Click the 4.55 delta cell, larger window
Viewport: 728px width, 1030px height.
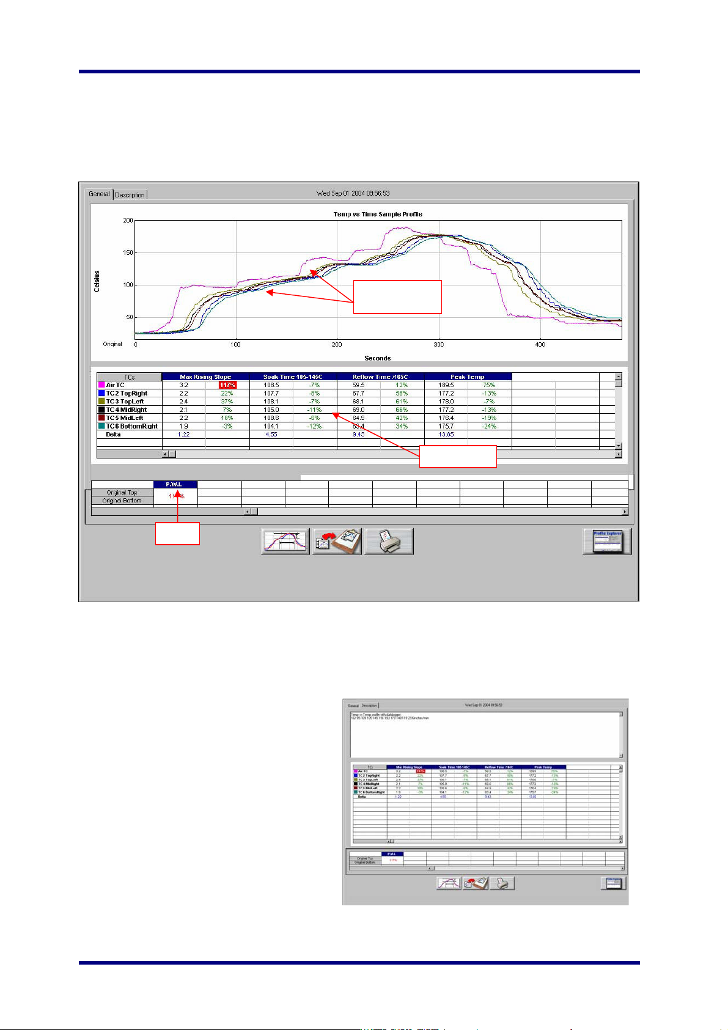click(271, 434)
